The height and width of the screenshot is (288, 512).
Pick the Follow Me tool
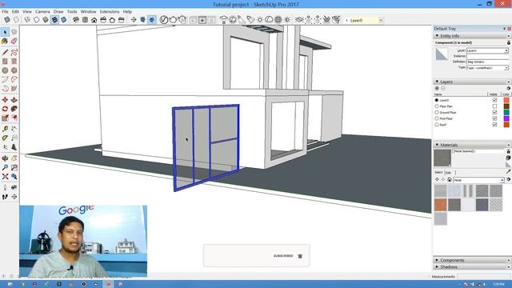coord(14,109)
